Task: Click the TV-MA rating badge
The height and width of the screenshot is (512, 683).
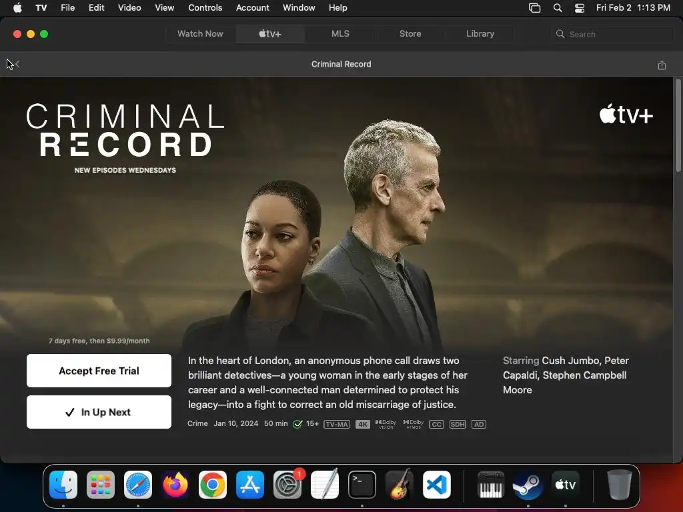Action: tap(337, 424)
